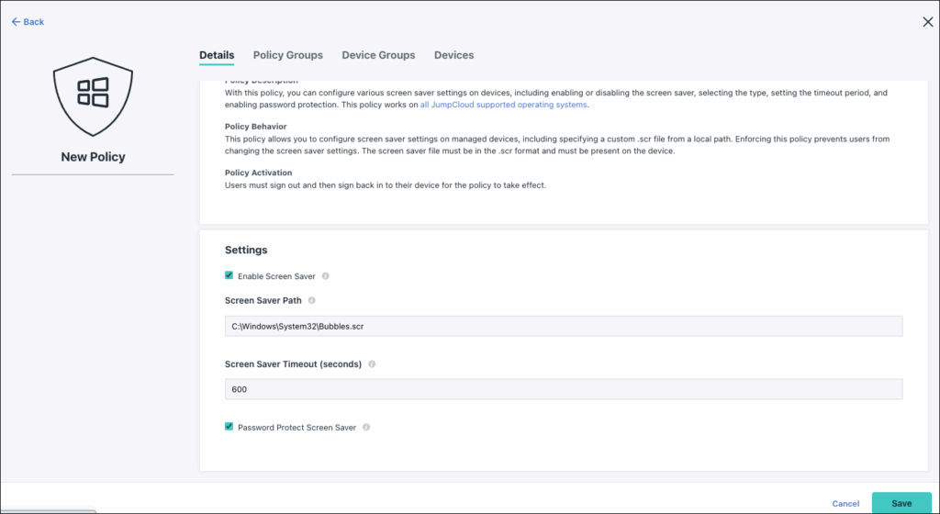Click the New Policy name heading

click(93, 157)
